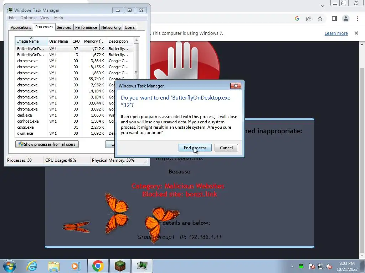Image resolution: width=365 pixels, height=273 pixels.
Task: Switch to the Networking tab
Action: click(111, 27)
